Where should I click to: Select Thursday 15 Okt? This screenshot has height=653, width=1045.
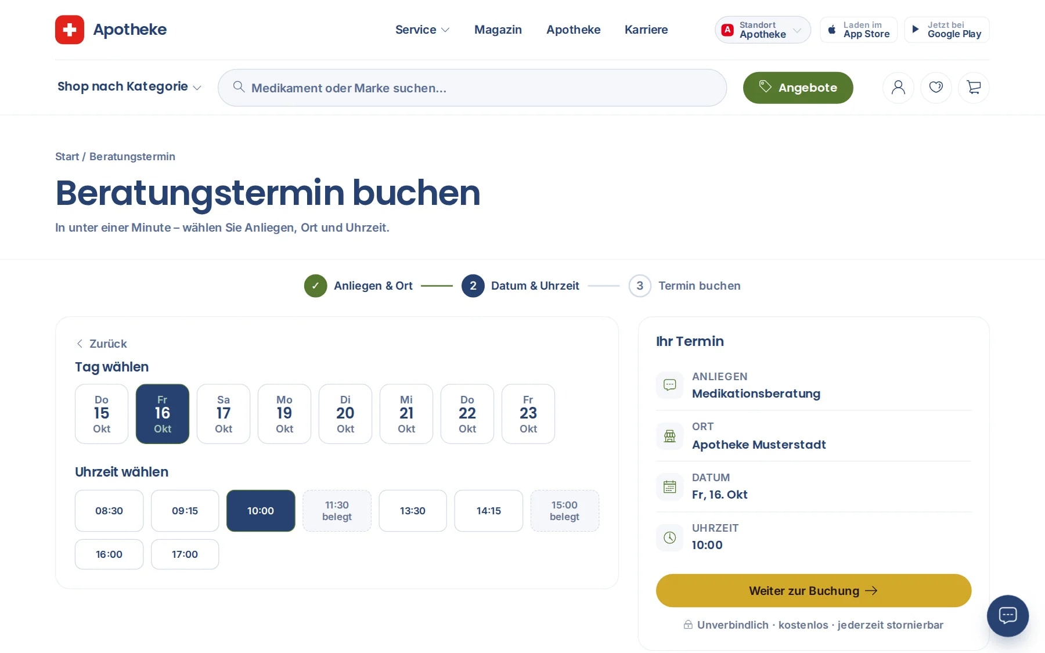tap(102, 414)
